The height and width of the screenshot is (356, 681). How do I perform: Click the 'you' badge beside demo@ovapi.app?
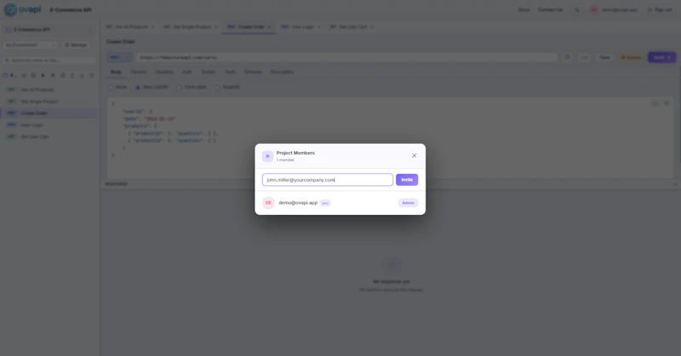coord(325,203)
